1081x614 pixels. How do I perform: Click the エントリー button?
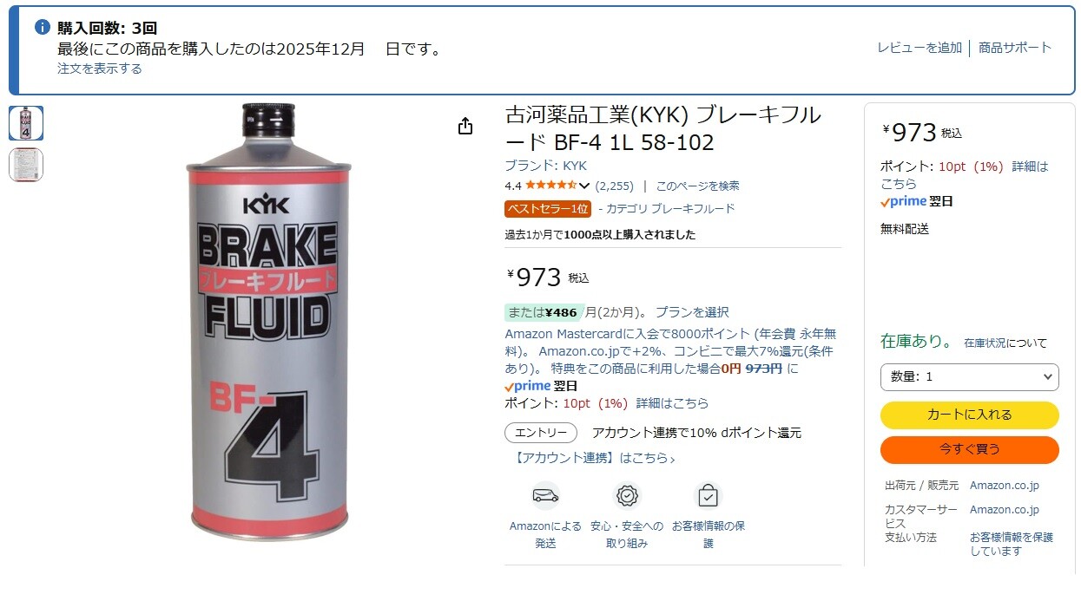[541, 433]
